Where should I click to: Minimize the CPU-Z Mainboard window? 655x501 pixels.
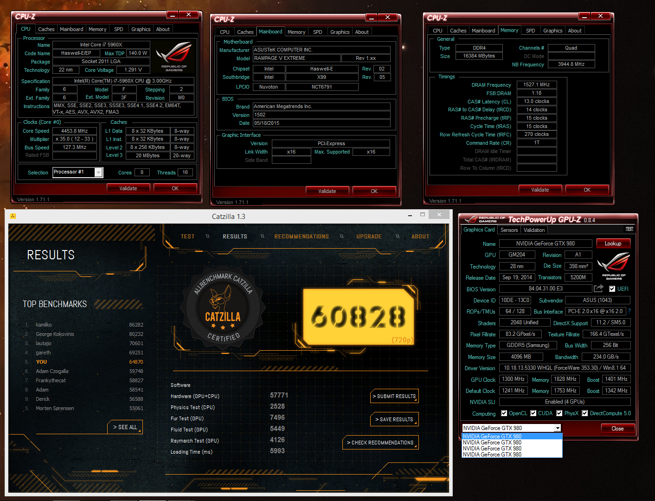pos(372,18)
